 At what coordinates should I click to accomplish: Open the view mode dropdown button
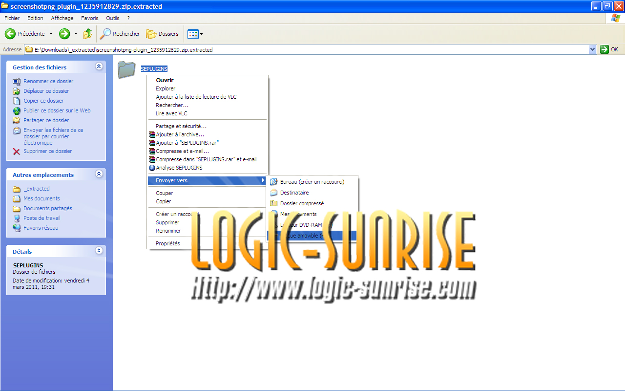coord(195,34)
